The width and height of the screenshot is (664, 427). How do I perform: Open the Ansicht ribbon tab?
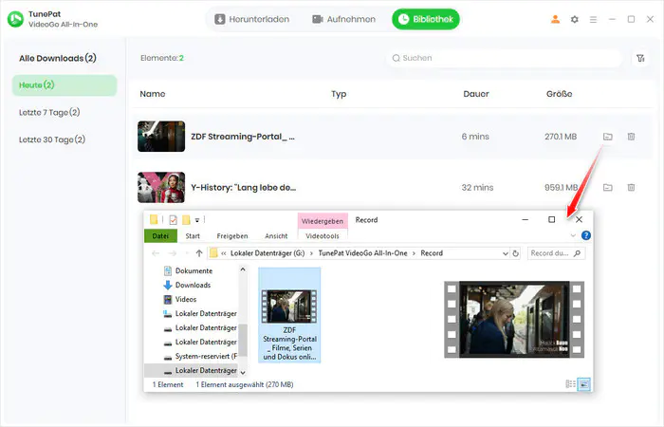coord(276,236)
